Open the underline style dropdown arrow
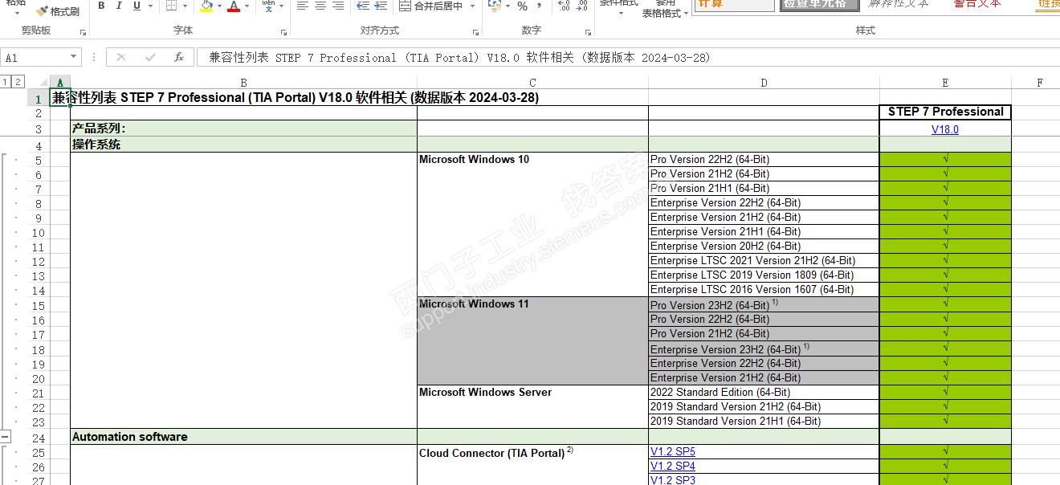The image size is (1060, 485). [x=150, y=6]
